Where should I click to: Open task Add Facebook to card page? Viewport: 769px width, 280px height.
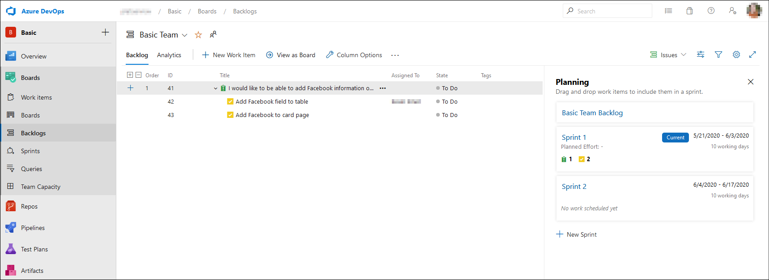click(272, 115)
